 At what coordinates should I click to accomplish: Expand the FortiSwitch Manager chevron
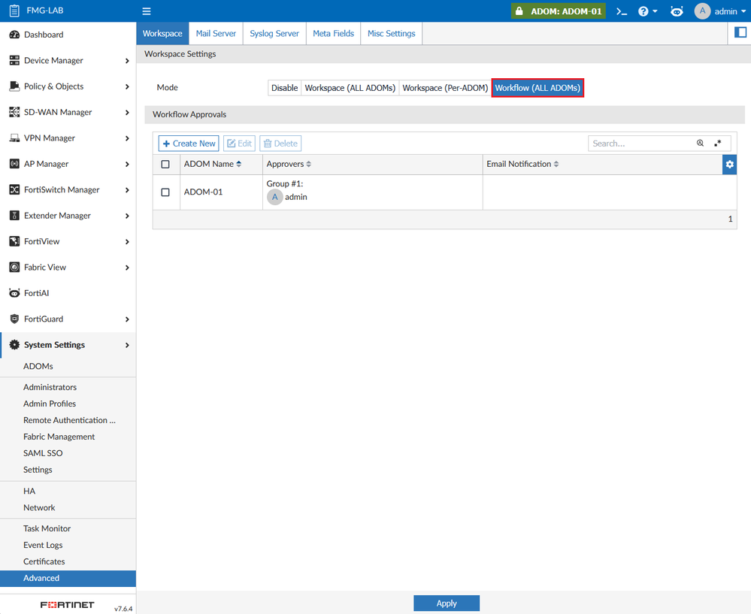(x=127, y=190)
